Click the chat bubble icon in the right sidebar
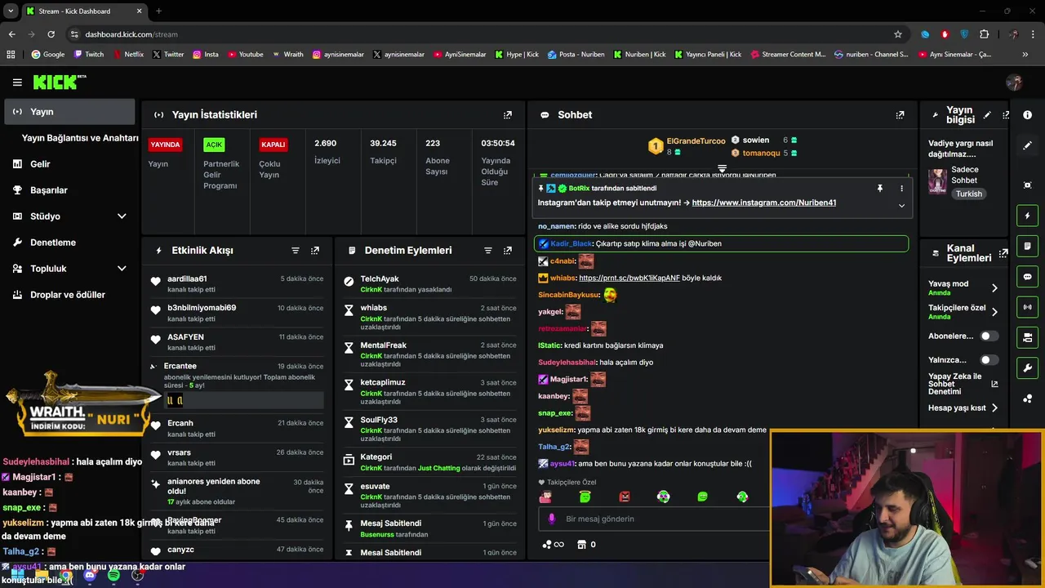Image resolution: width=1045 pixels, height=588 pixels. (1028, 277)
